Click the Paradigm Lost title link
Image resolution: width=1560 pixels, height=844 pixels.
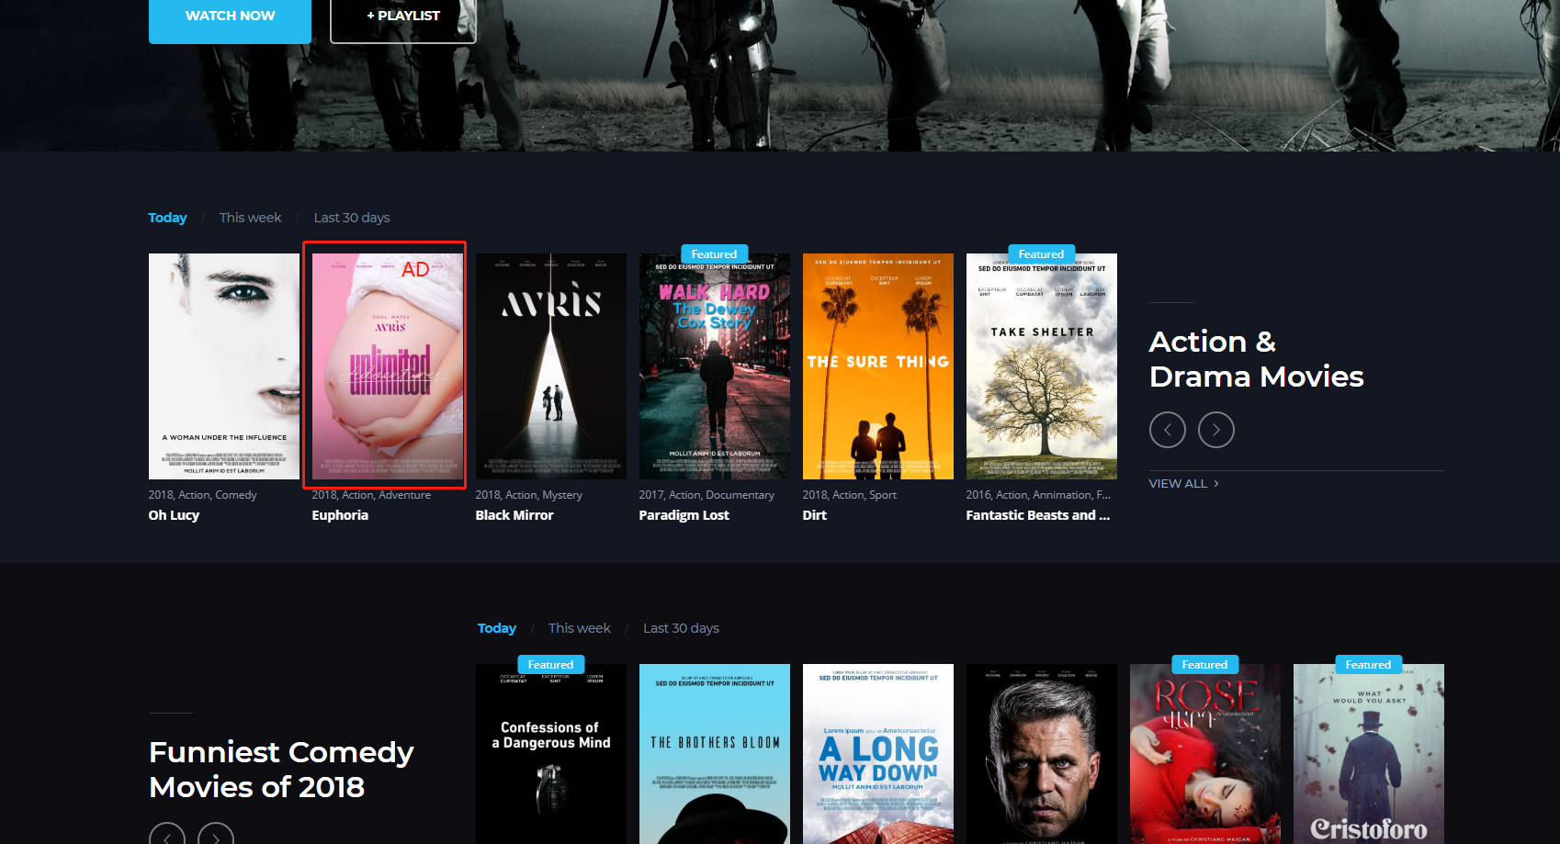(684, 515)
